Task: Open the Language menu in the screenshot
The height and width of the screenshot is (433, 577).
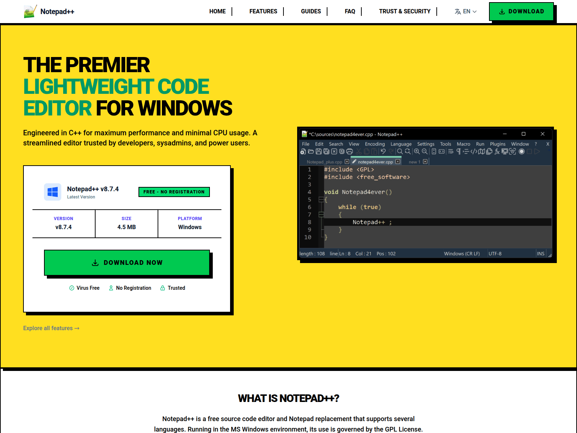Action: point(401,144)
